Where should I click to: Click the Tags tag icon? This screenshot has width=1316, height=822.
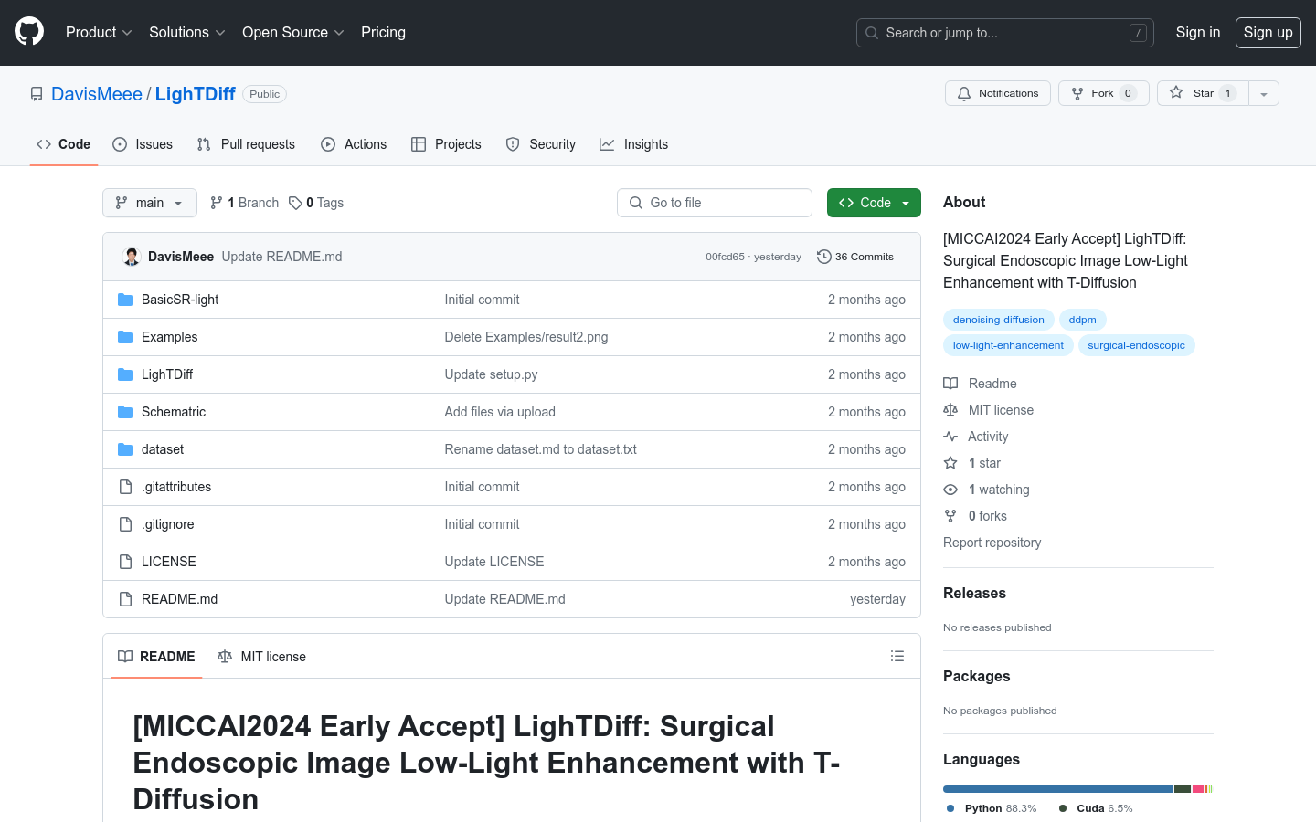(x=295, y=203)
